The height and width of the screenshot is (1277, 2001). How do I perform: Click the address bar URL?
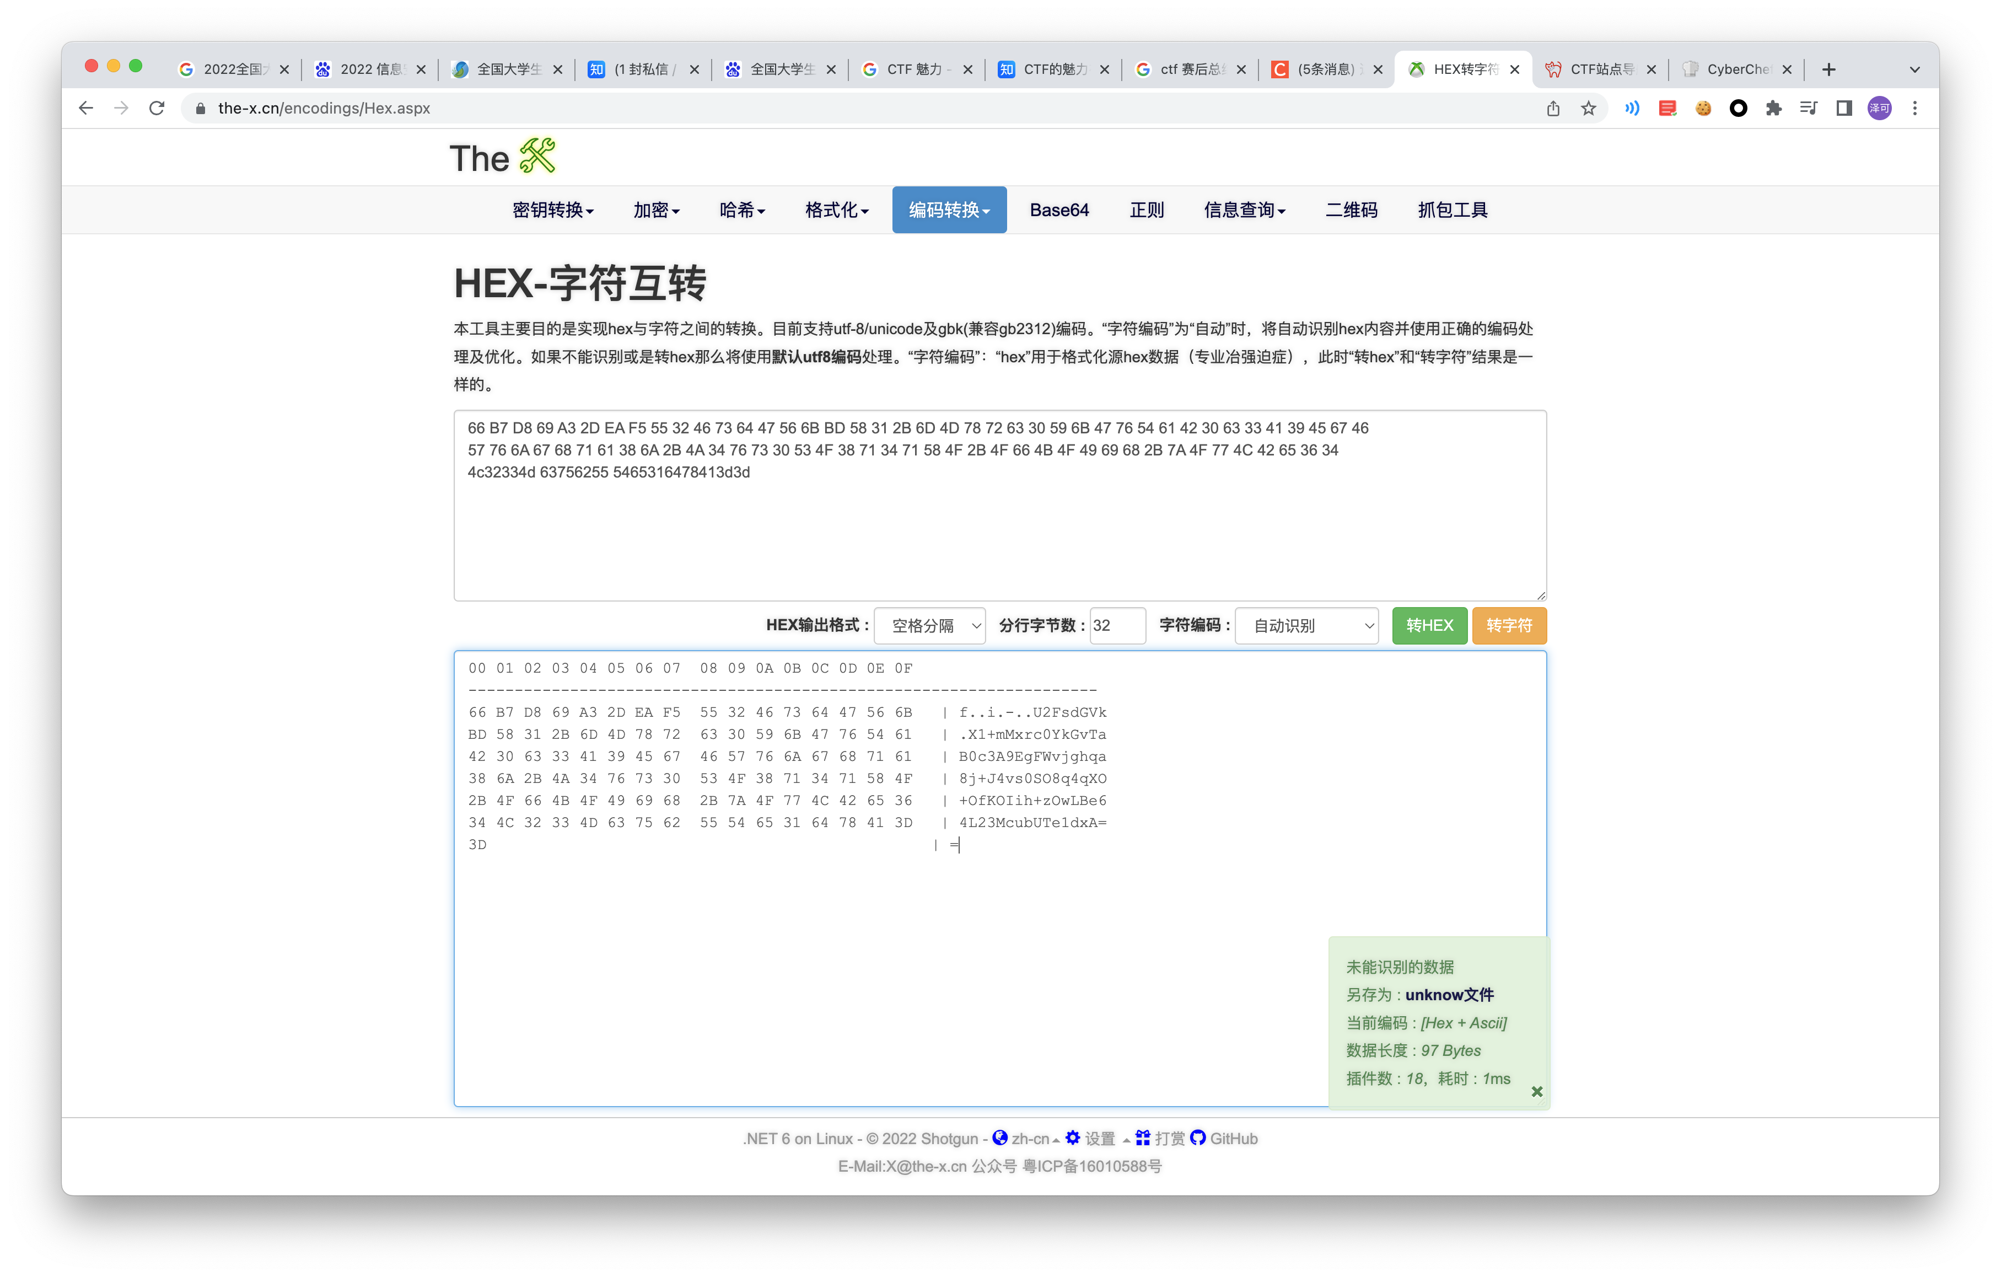(324, 108)
